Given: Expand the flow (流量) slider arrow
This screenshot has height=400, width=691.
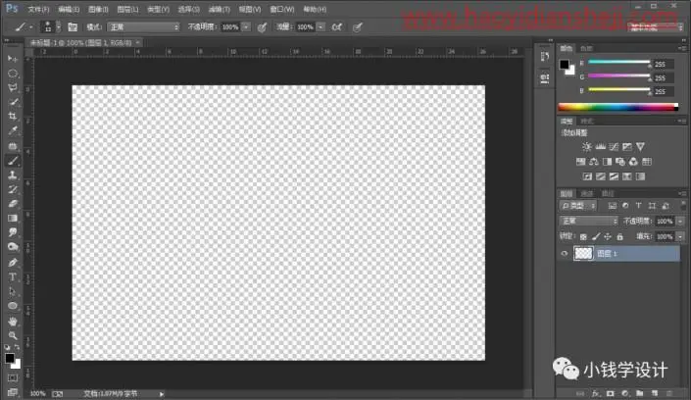Looking at the screenshot, I should (x=321, y=27).
